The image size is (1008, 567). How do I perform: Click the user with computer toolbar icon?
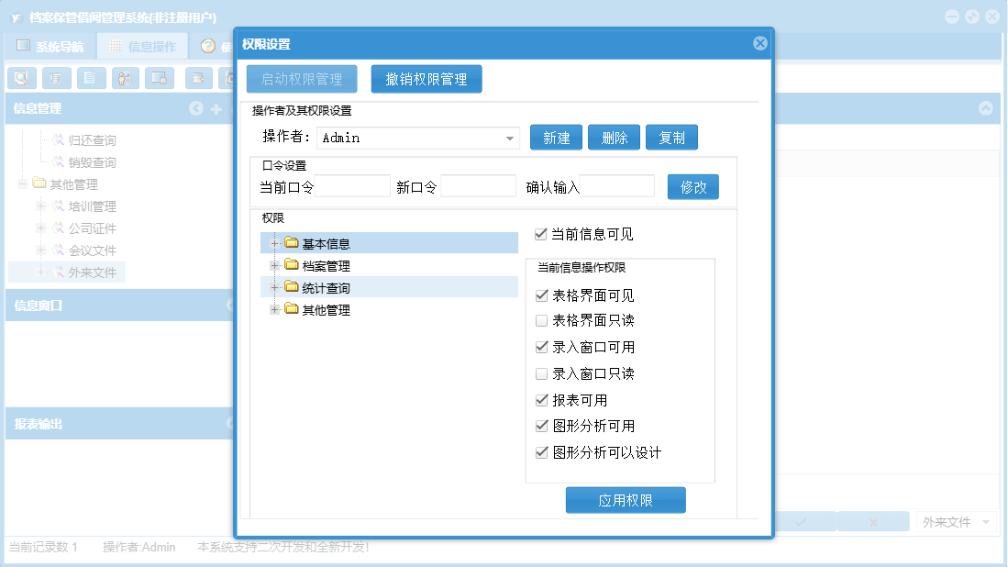click(x=126, y=78)
